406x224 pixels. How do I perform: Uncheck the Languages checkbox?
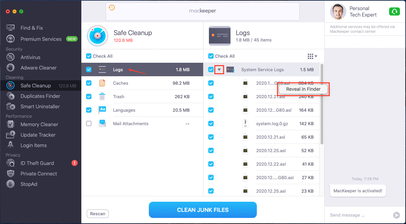pyautogui.click(x=89, y=110)
